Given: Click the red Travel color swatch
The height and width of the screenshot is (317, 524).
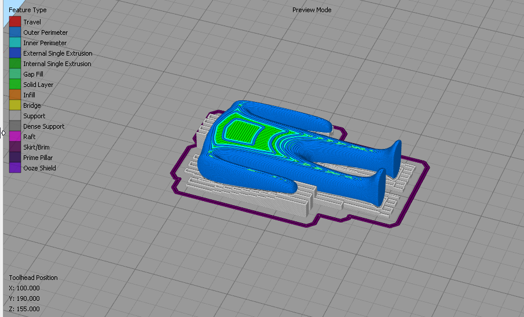Looking at the screenshot, I should click(x=15, y=22).
